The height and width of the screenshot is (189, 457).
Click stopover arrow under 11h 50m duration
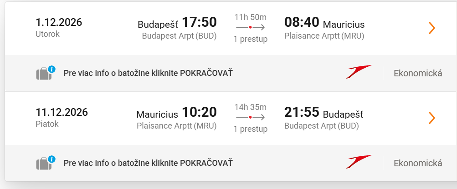click(x=250, y=28)
